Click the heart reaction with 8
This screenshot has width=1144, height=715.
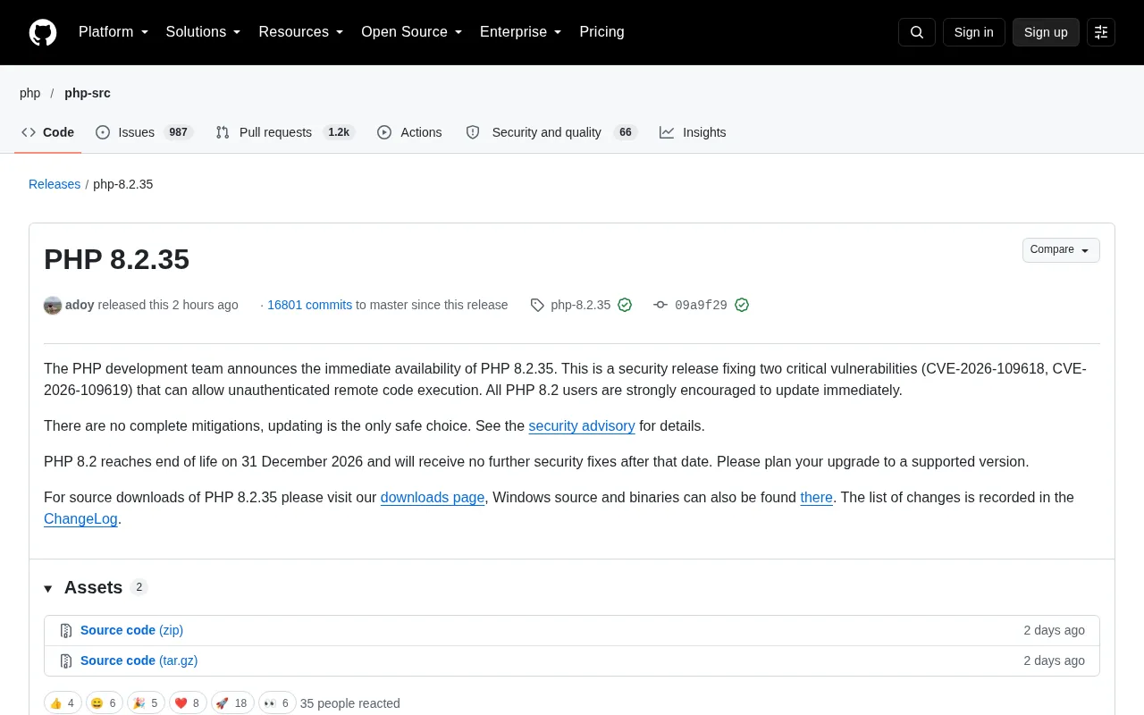[x=188, y=703]
